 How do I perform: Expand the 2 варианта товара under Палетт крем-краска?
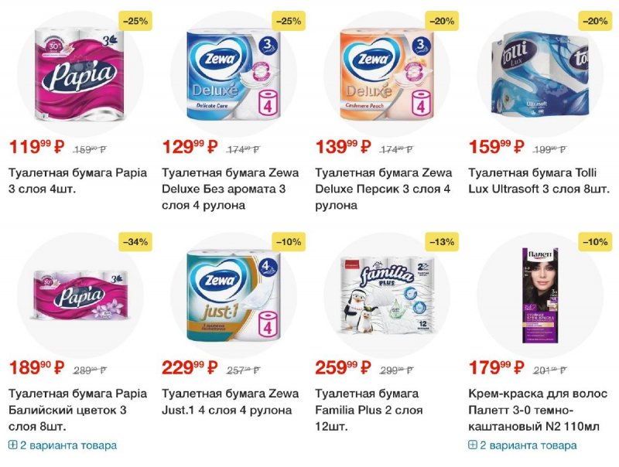[x=522, y=445]
